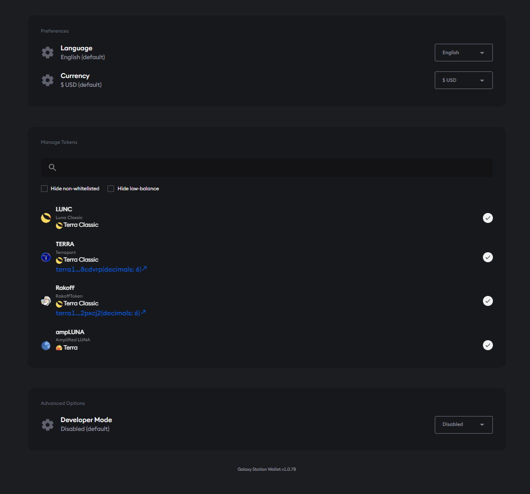Toggle the LUNC token checkmark off
The image size is (530, 494).
click(x=487, y=218)
